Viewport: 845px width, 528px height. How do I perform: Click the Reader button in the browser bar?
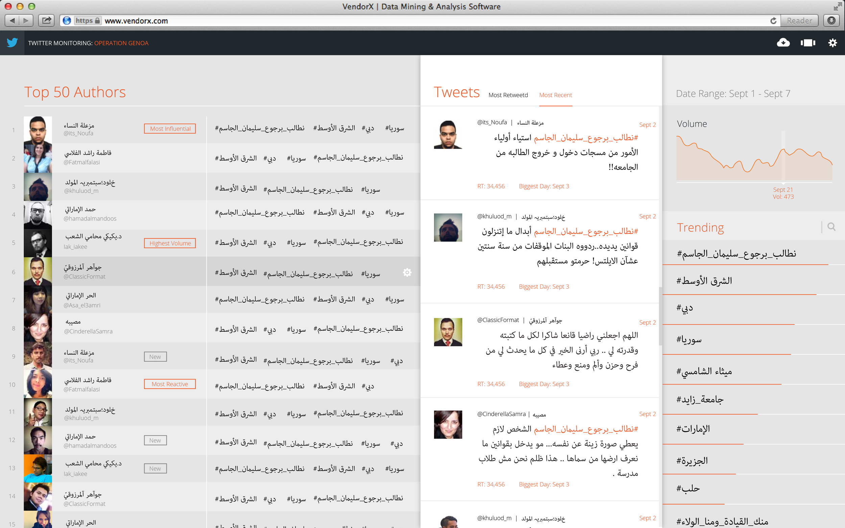800,21
